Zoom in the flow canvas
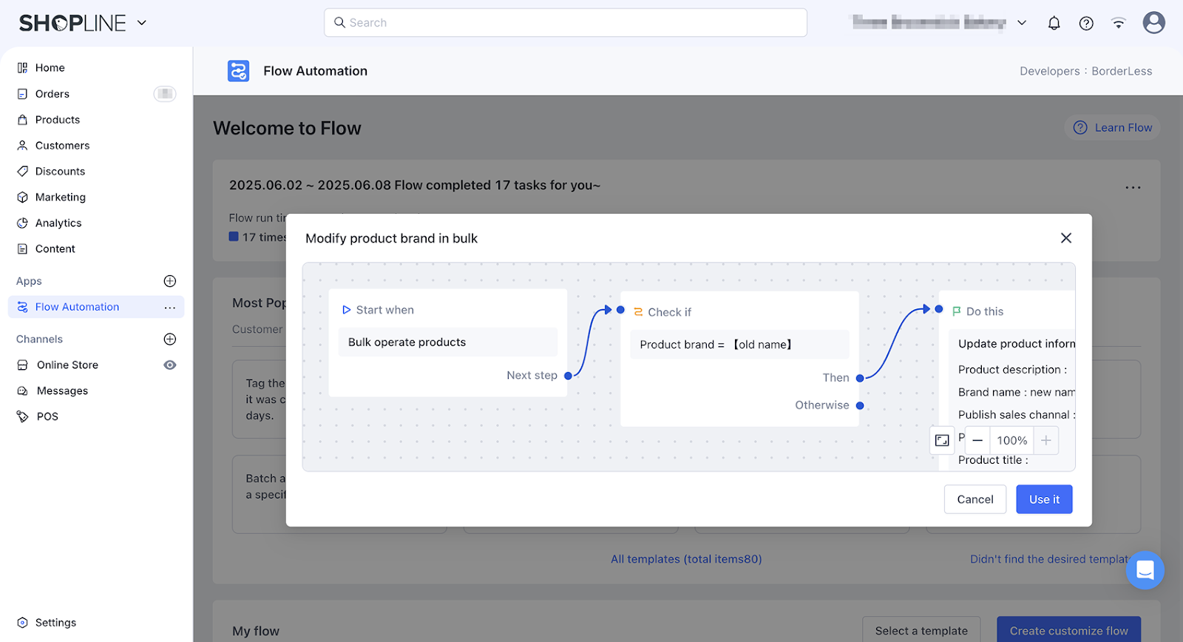The height and width of the screenshot is (642, 1183). pyautogui.click(x=1045, y=441)
